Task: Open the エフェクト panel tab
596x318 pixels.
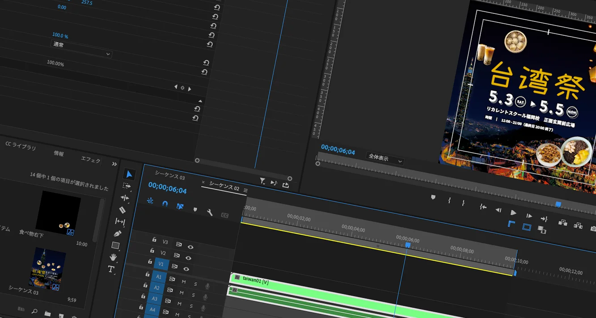Action: pyautogui.click(x=91, y=160)
